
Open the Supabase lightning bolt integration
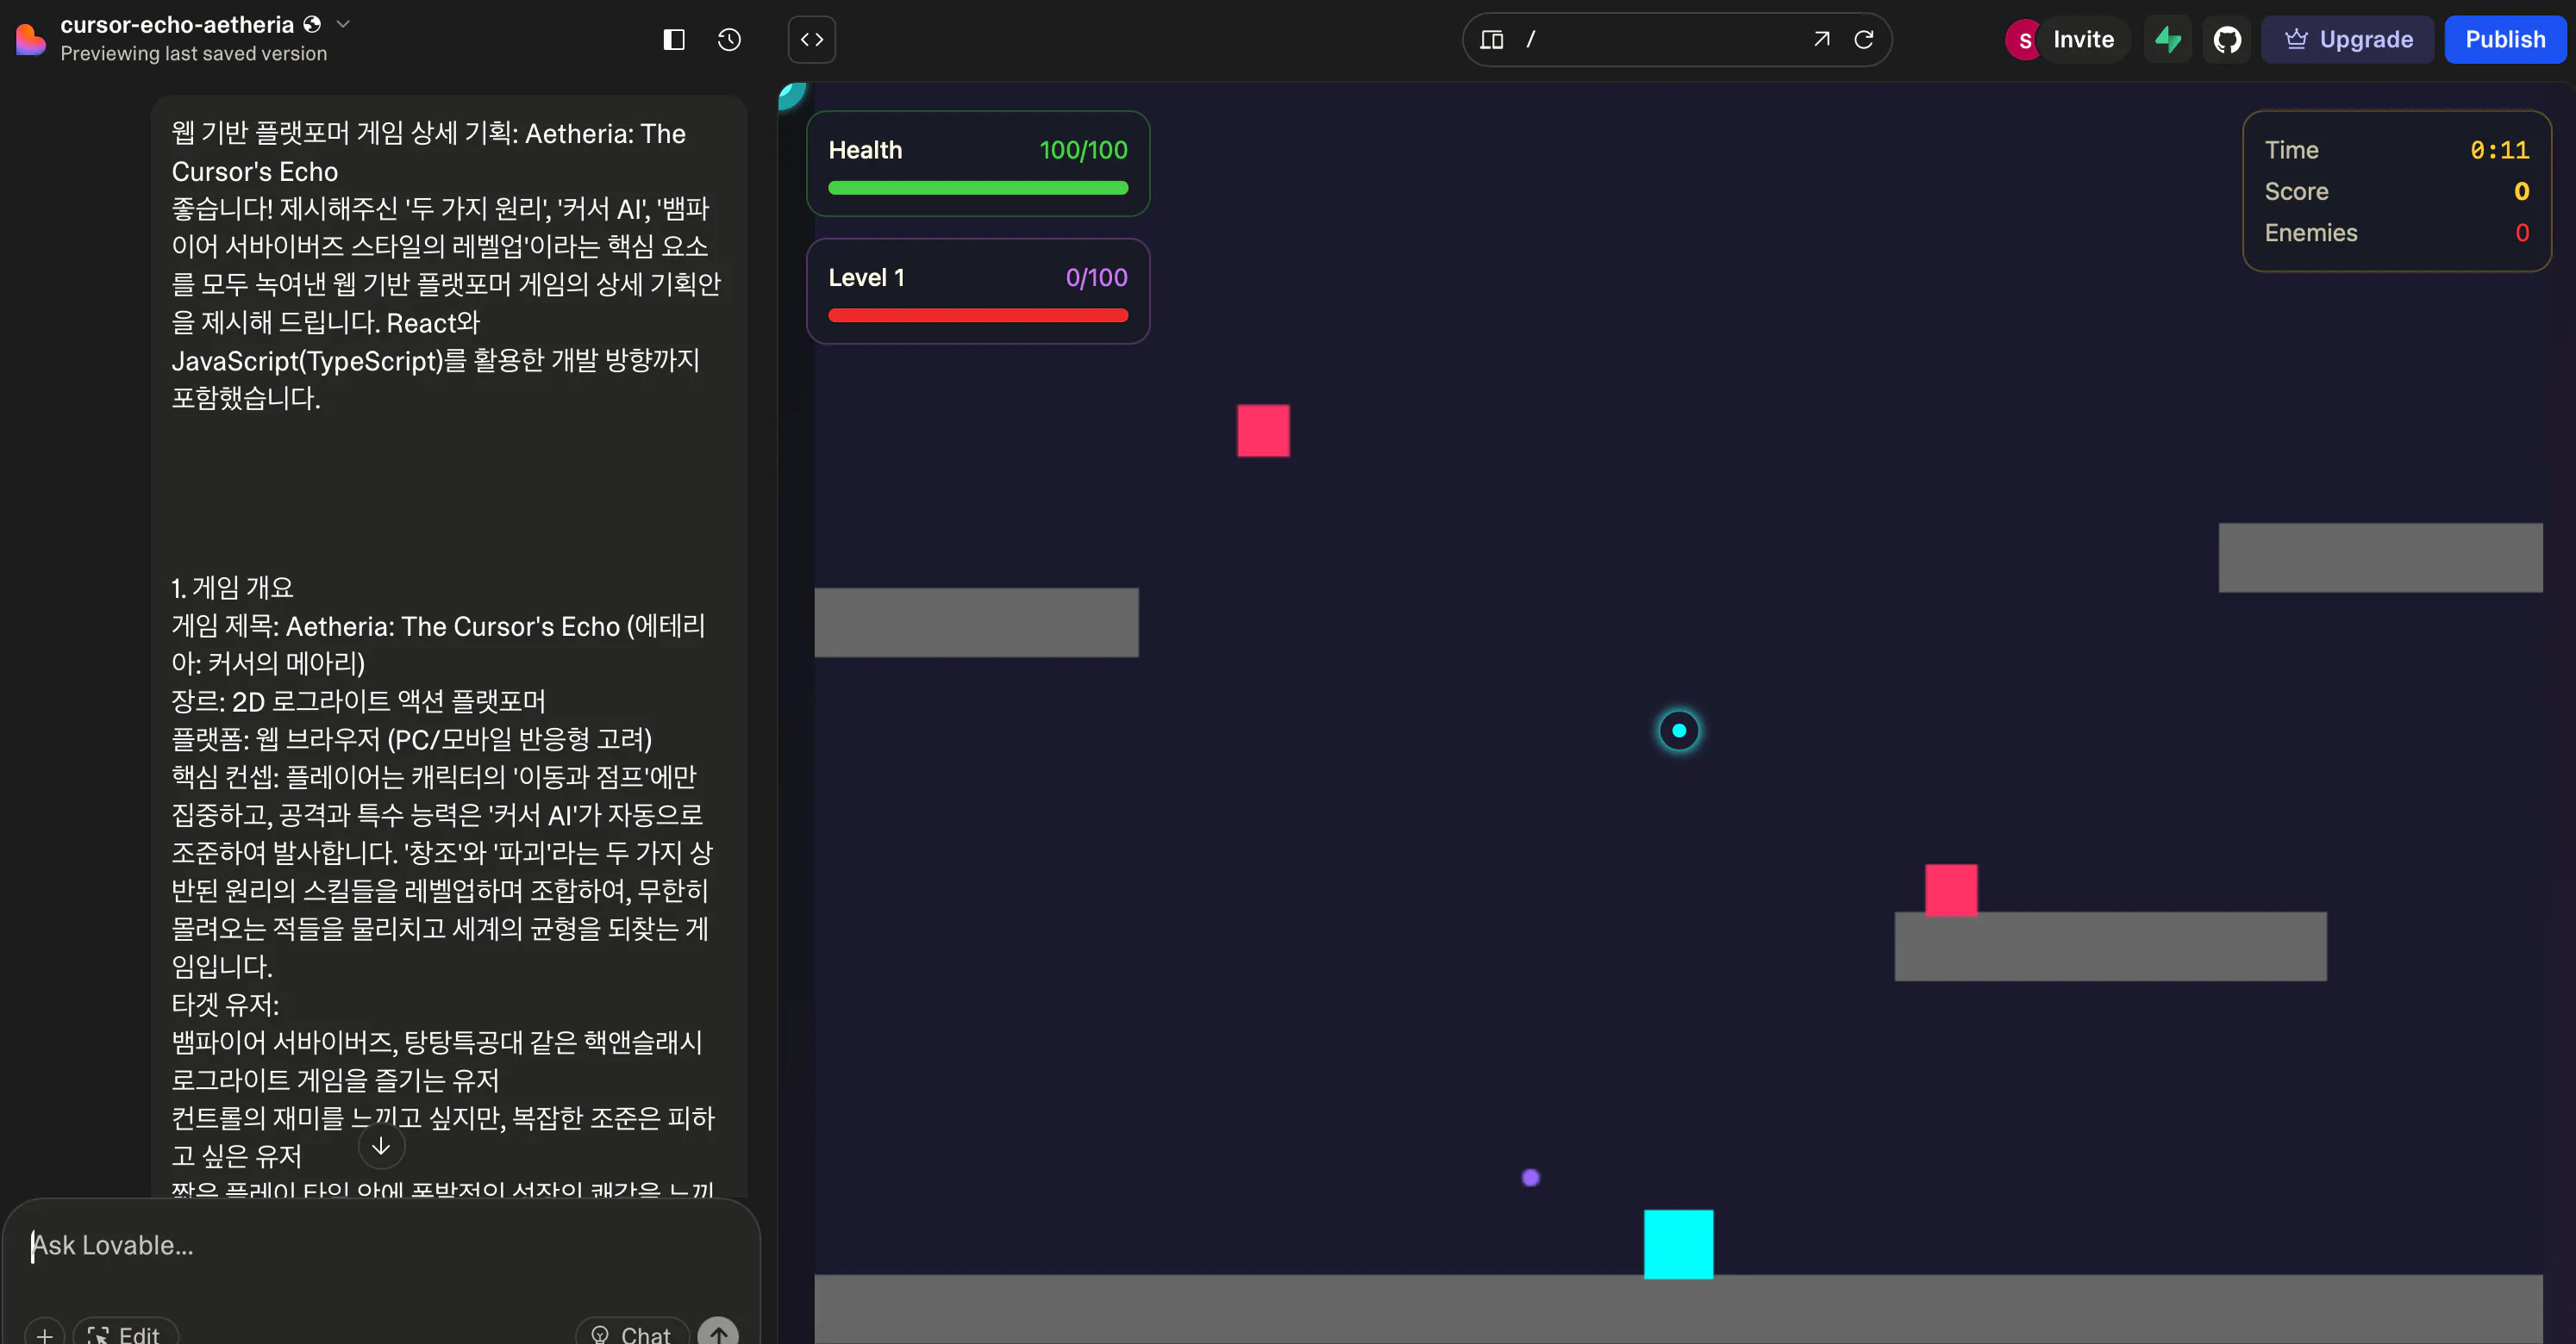[2167, 40]
